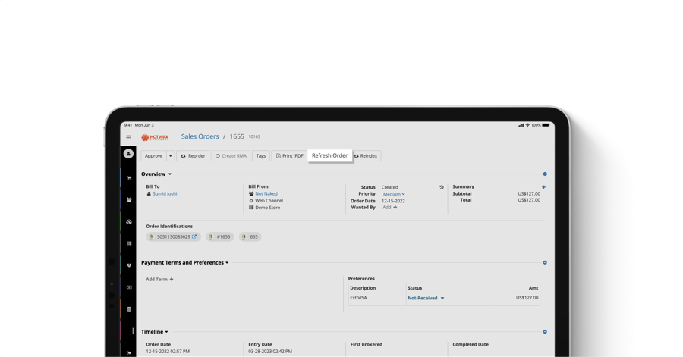Go to Sales Orders breadcrumb

[x=200, y=136]
